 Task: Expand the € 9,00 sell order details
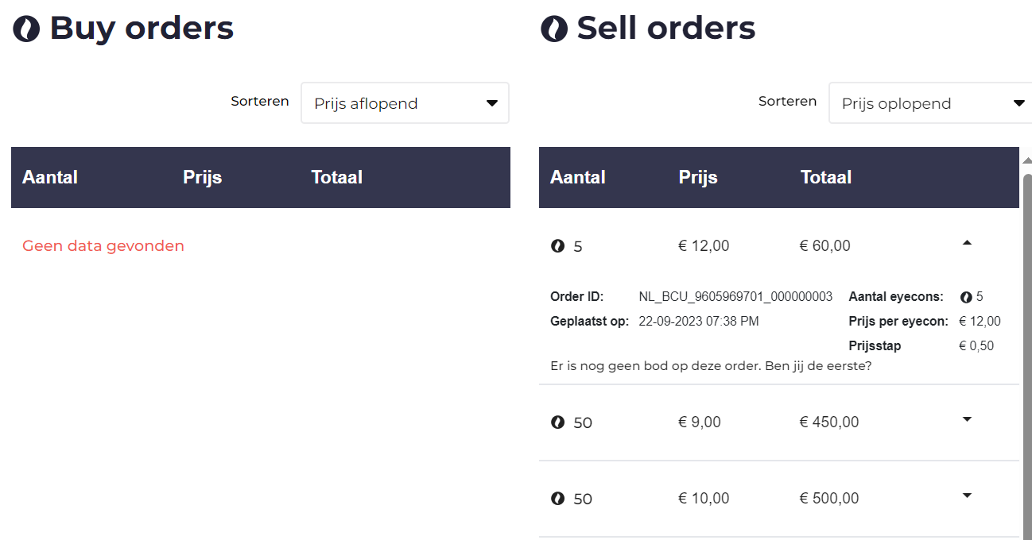[967, 419]
